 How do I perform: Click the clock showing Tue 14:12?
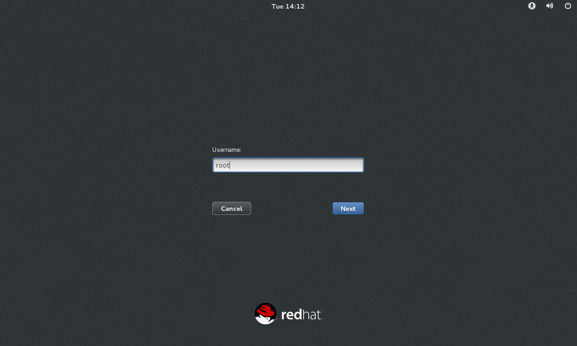click(x=288, y=6)
